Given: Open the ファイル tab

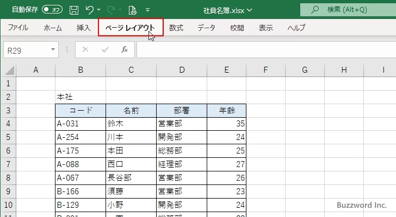Looking at the screenshot, I should tap(18, 28).
